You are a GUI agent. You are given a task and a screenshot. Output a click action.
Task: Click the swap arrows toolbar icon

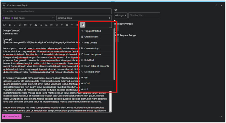pyautogui.click(x=51, y=25)
